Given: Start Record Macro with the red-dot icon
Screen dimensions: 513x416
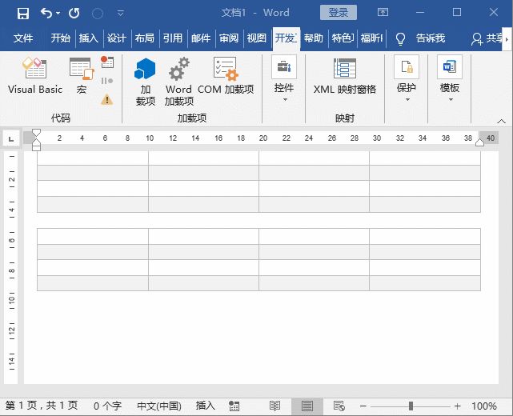Looking at the screenshot, I should click(107, 62).
